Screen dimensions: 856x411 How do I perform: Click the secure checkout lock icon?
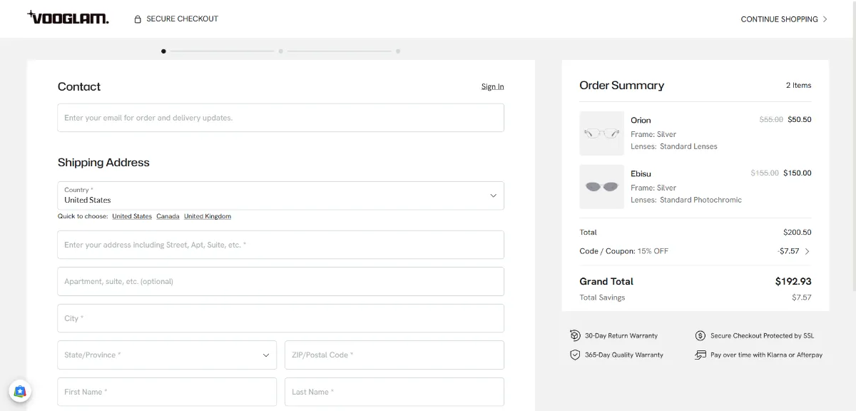(138, 19)
